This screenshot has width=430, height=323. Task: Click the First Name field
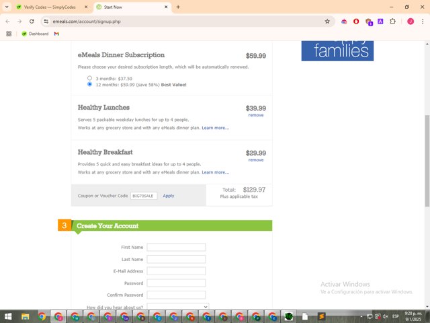176,247
